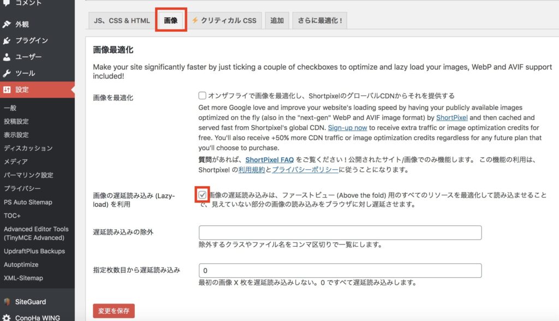
Task: Select the 設定 menu item
Action: [38, 90]
